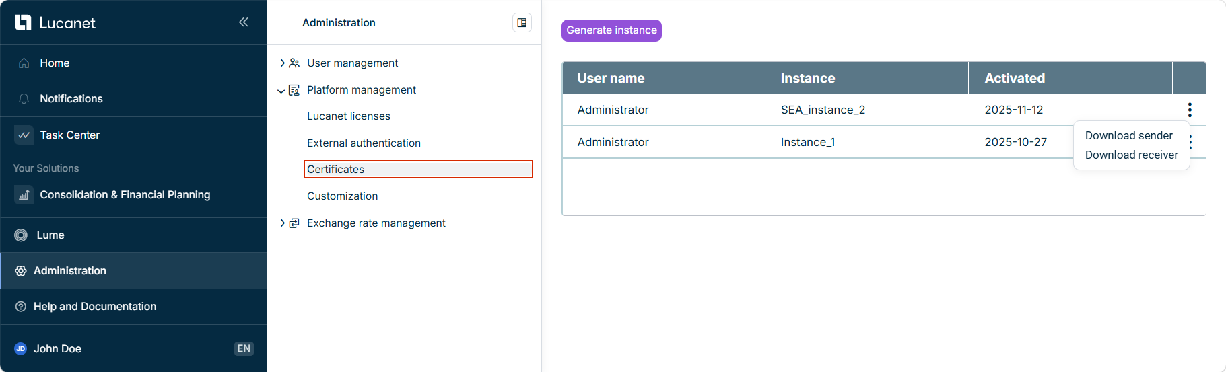
Task: Choose Download receiver from the menu
Action: click(x=1131, y=155)
